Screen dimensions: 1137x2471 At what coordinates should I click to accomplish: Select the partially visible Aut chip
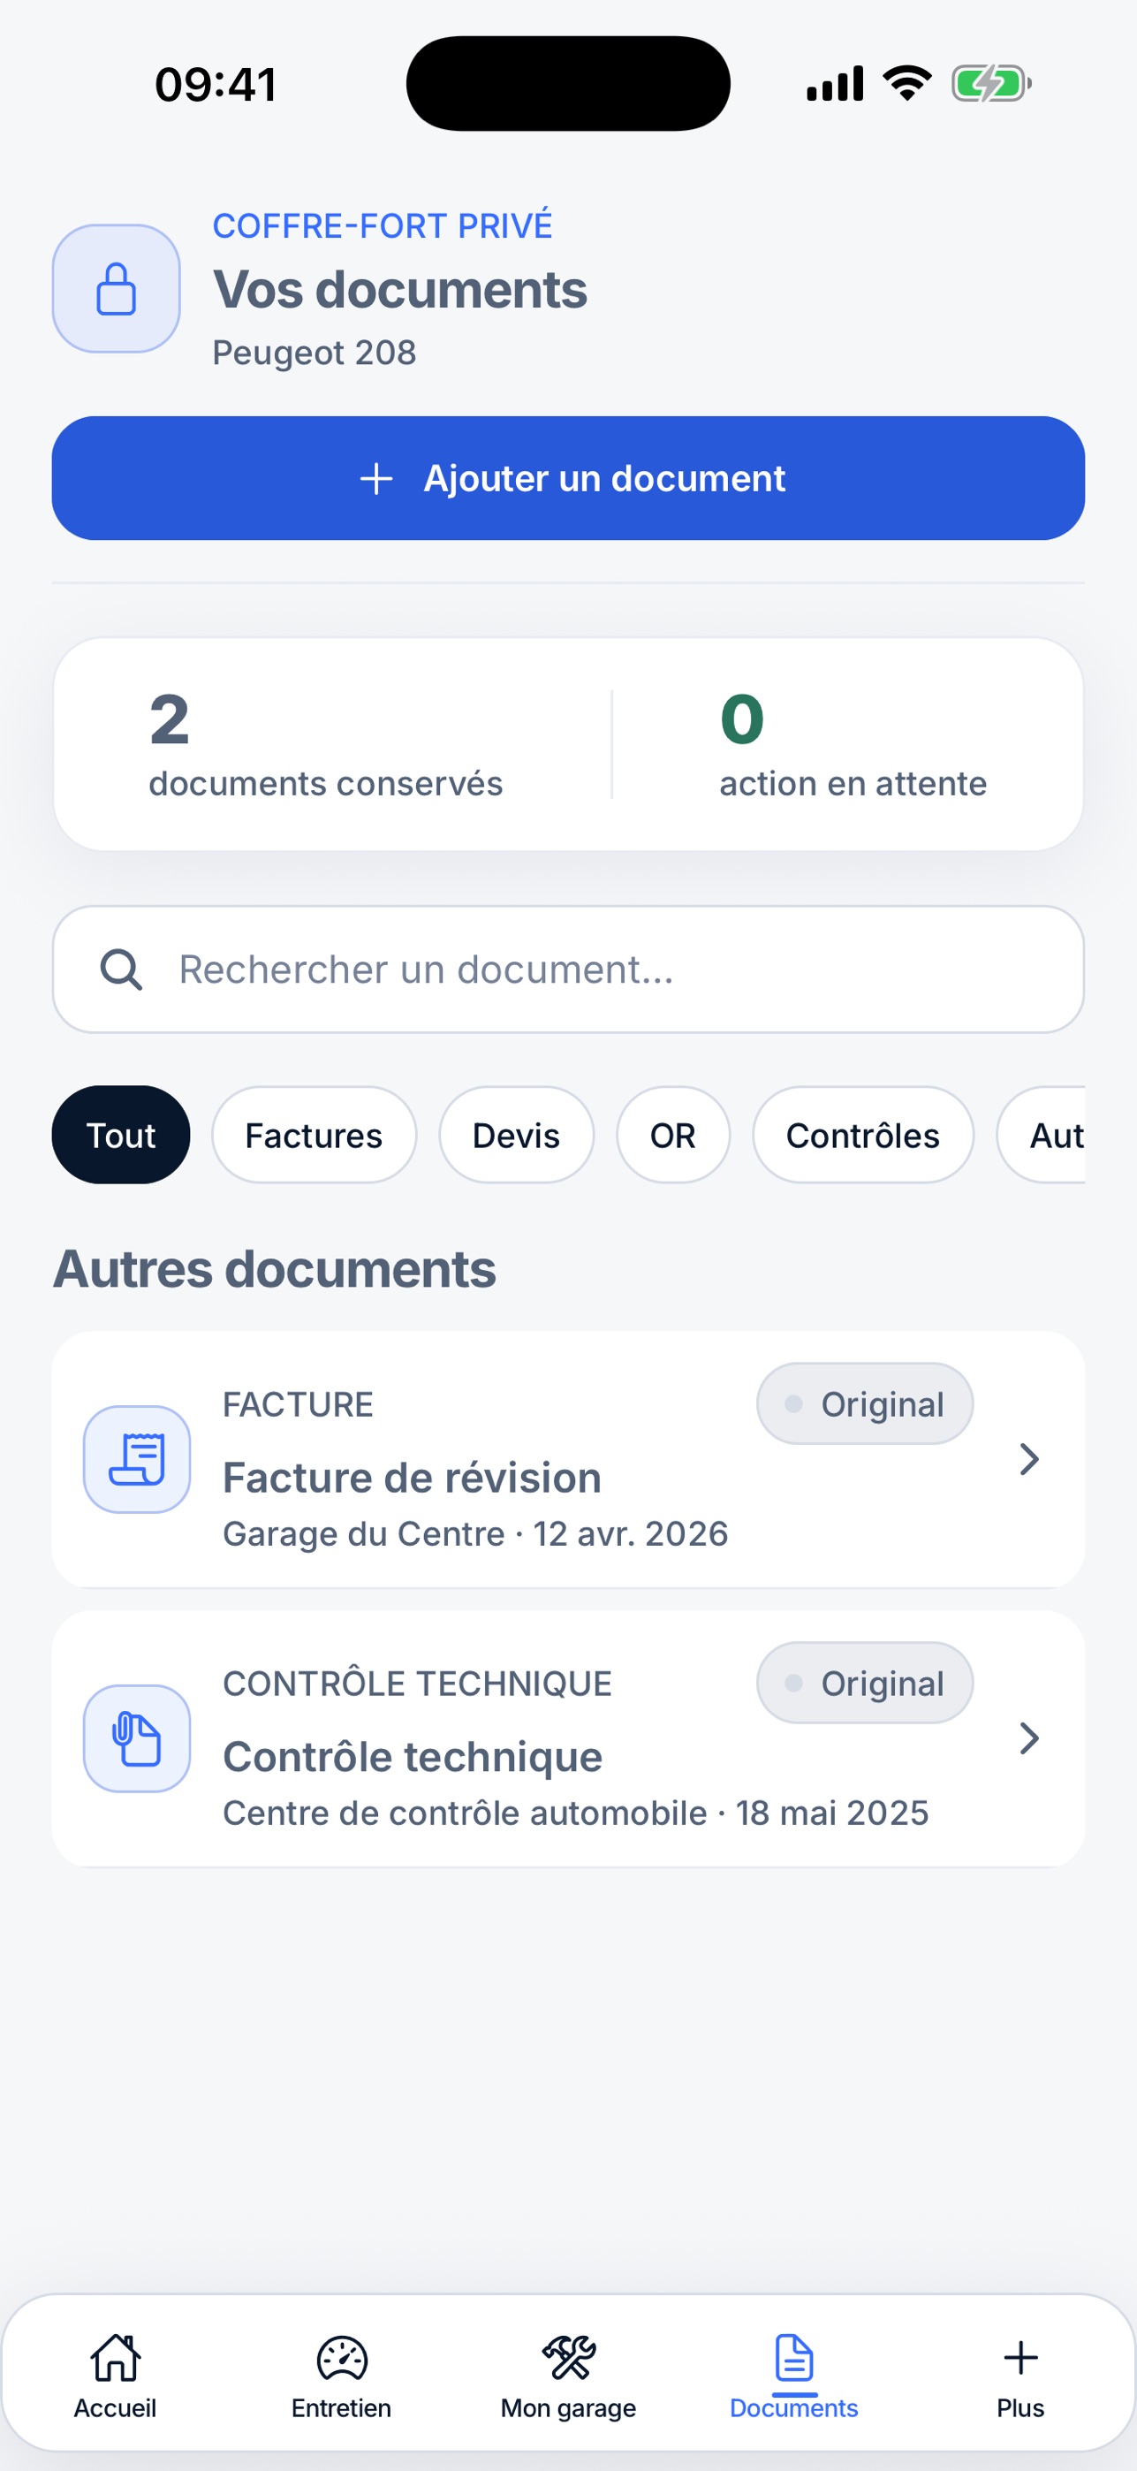coord(1042,1135)
